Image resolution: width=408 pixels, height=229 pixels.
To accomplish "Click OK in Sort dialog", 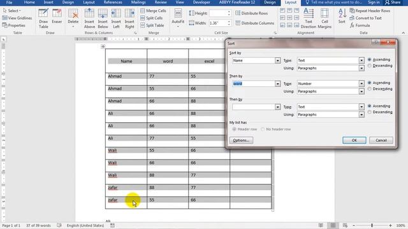I will point(354,140).
